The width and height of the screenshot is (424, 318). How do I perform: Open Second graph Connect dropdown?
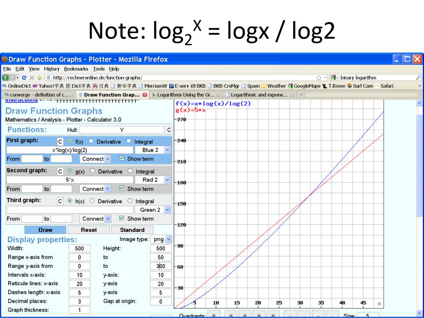[x=95, y=189]
